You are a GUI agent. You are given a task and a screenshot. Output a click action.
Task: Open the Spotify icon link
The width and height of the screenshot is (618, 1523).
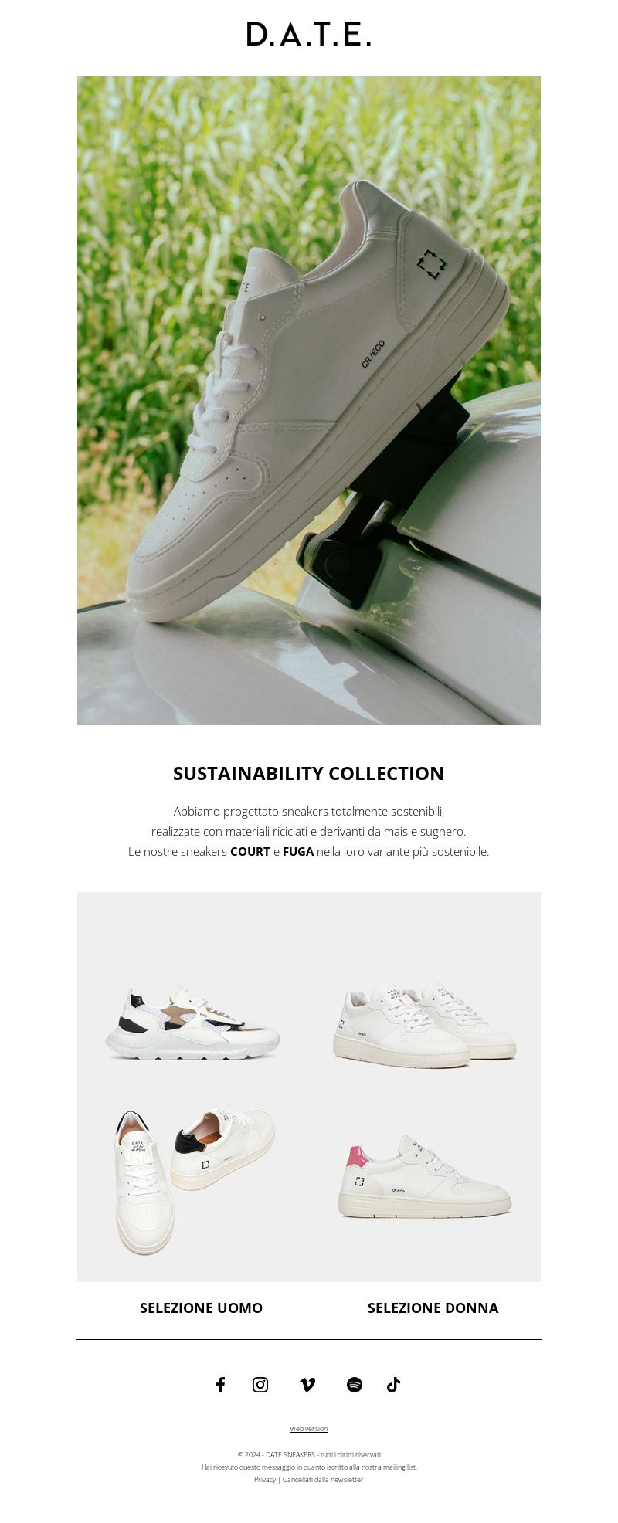pyautogui.click(x=355, y=1385)
